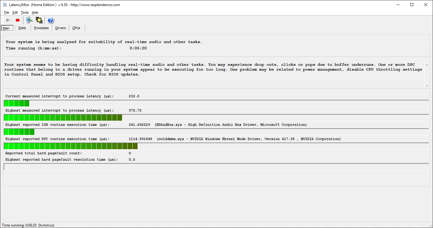Switch to the Main tab

click(6, 28)
